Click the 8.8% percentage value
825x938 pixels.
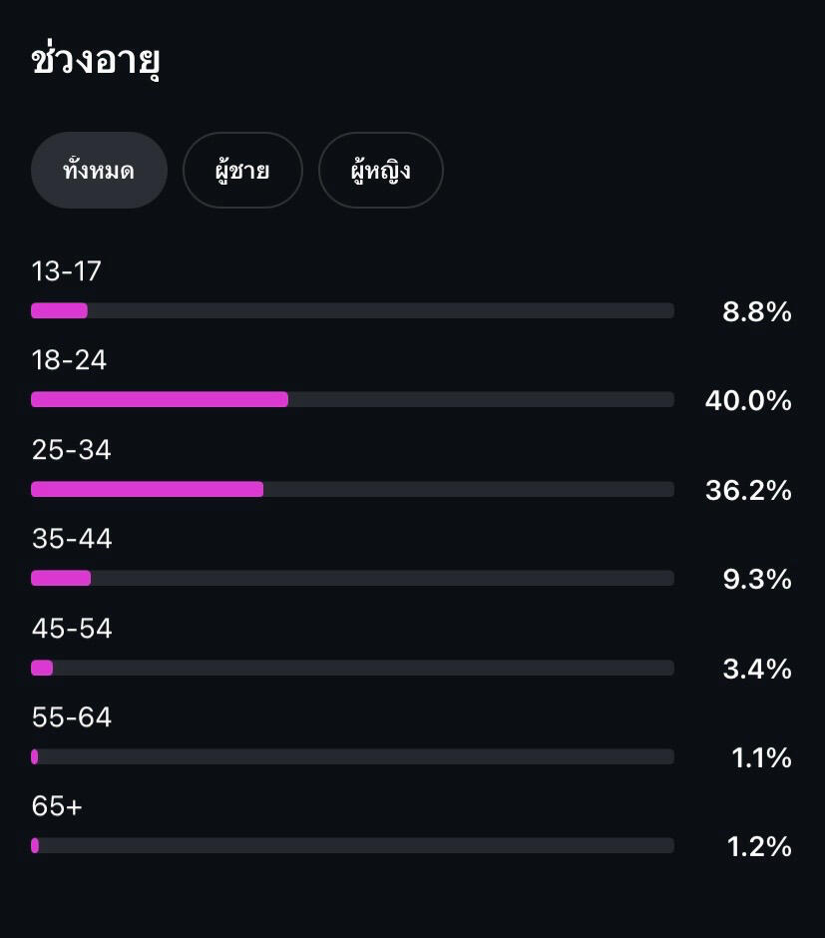click(x=757, y=312)
